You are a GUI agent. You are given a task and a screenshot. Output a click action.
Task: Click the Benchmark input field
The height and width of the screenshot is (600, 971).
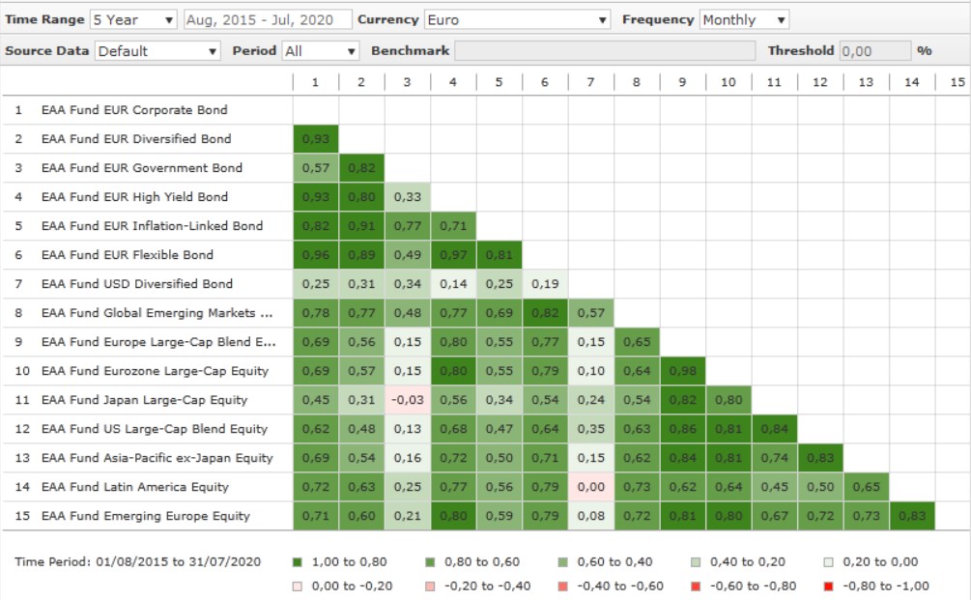pyautogui.click(x=605, y=50)
